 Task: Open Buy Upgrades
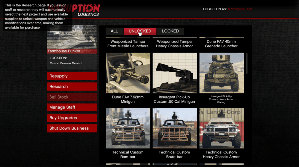(72, 118)
